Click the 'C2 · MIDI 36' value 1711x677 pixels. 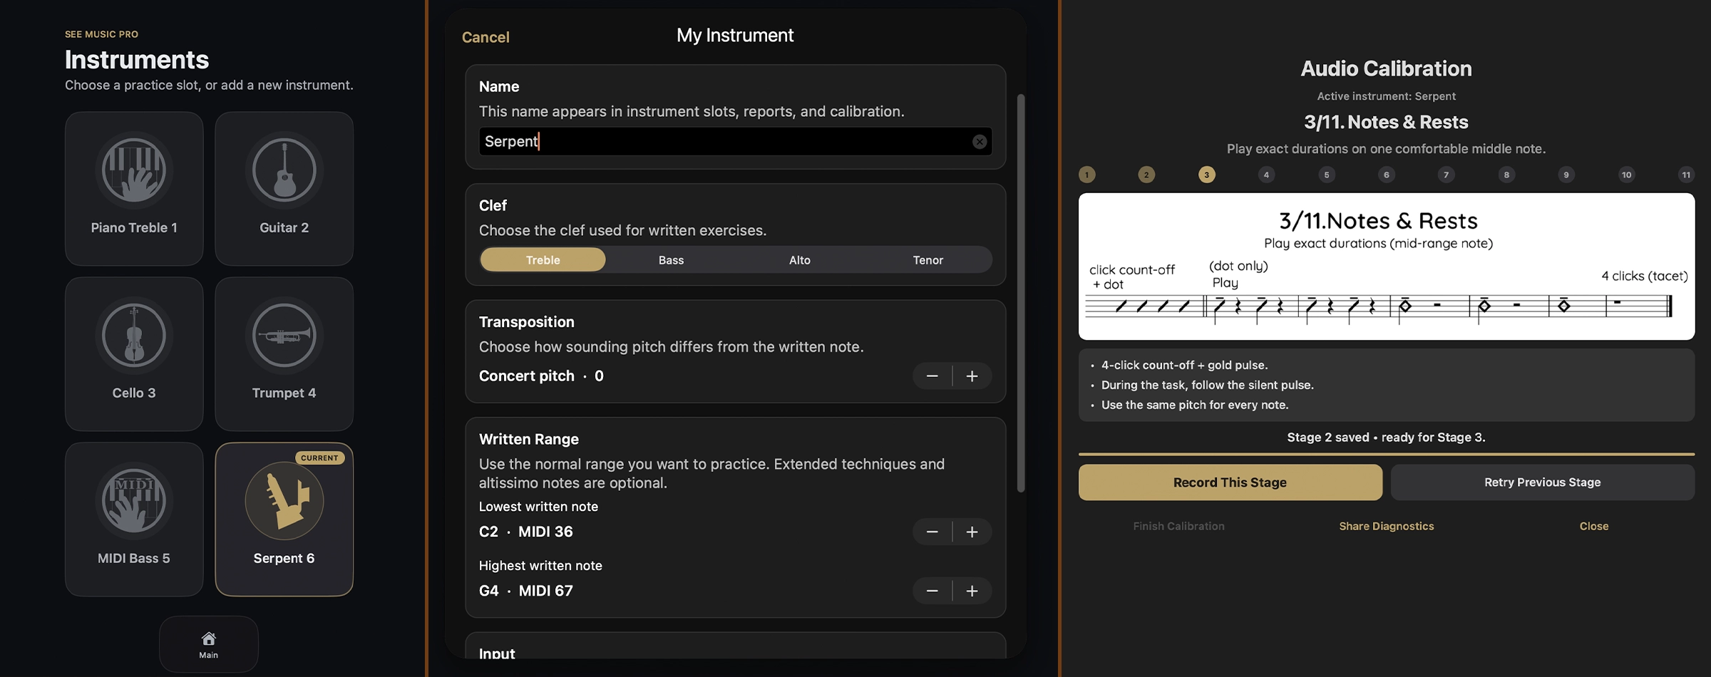(x=525, y=532)
